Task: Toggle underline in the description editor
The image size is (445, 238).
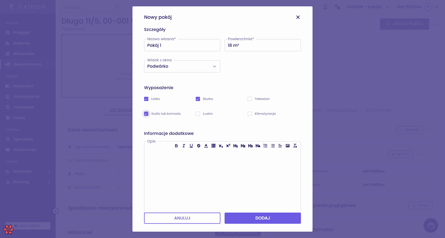Action: point(191,146)
